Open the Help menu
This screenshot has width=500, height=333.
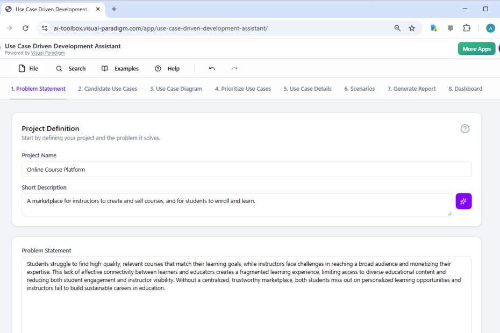pyautogui.click(x=167, y=69)
